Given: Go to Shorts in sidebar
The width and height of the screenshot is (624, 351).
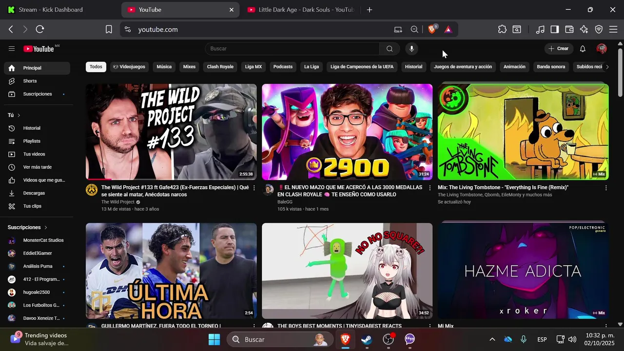Looking at the screenshot, I should tap(37, 81).
